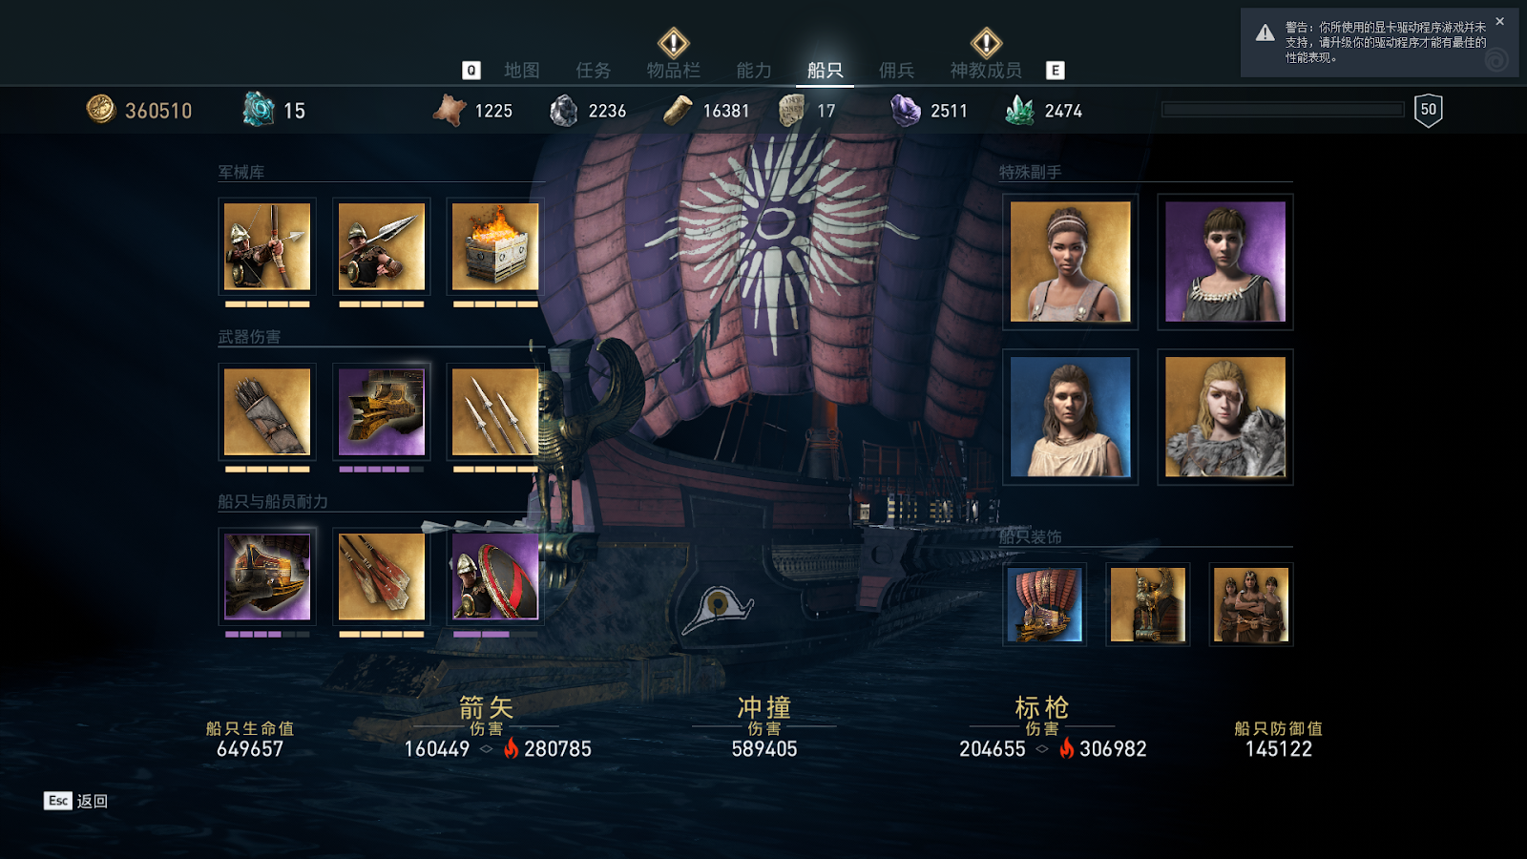The image size is (1527, 859).
Task: Click the Esc 返回 back button
Action: 76,801
